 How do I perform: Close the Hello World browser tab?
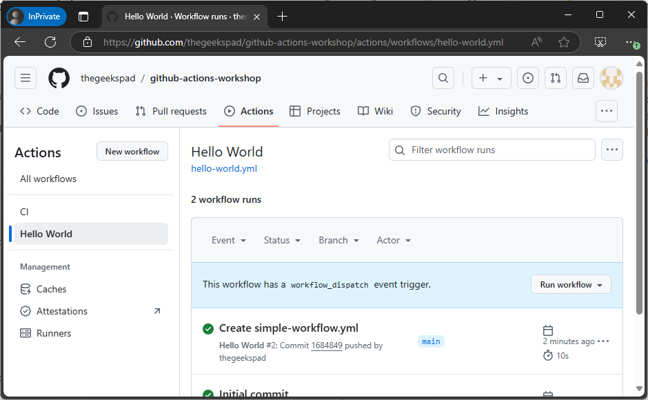point(256,17)
